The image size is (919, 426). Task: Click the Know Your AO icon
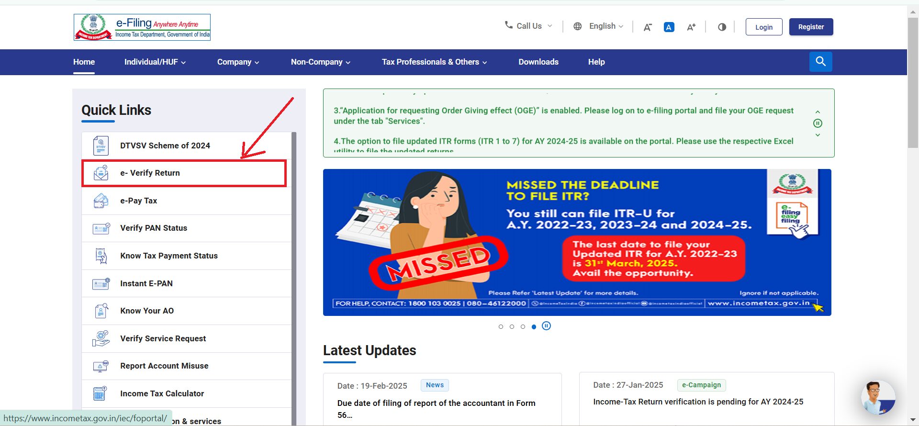101,311
